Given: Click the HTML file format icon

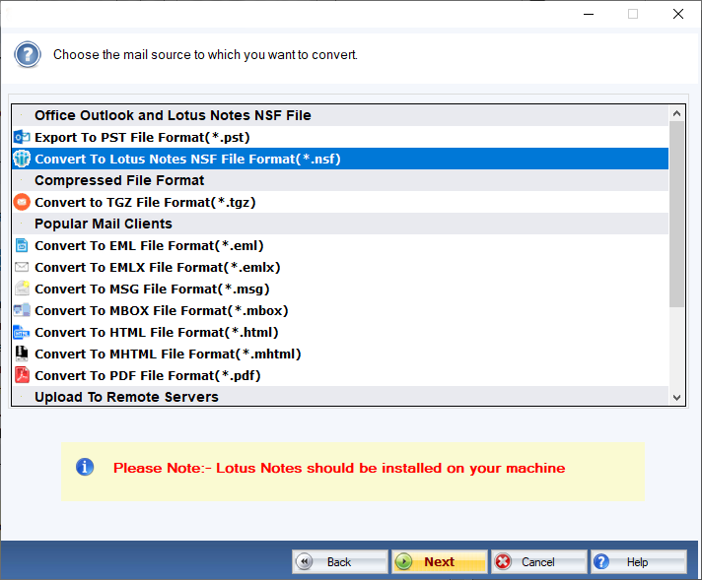Looking at the screenshot, I should (x=22, y=332).
